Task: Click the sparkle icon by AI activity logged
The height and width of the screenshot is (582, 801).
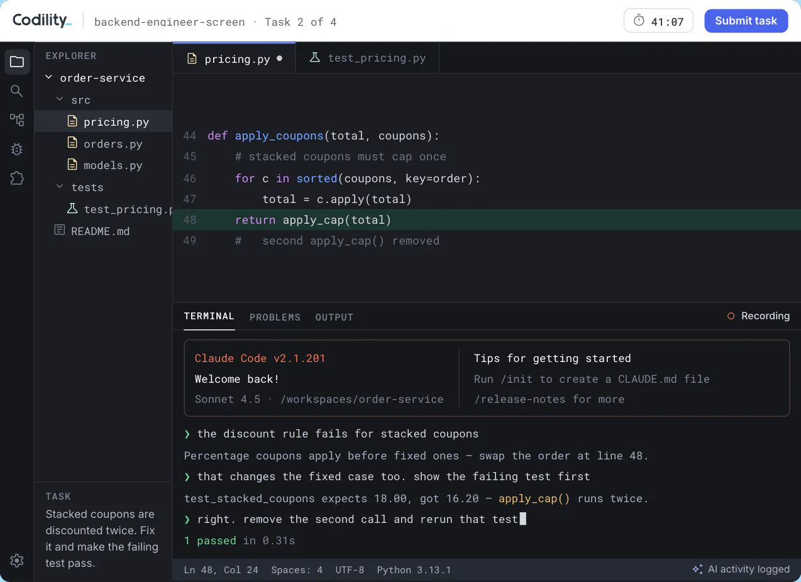Action: [697, 569]
